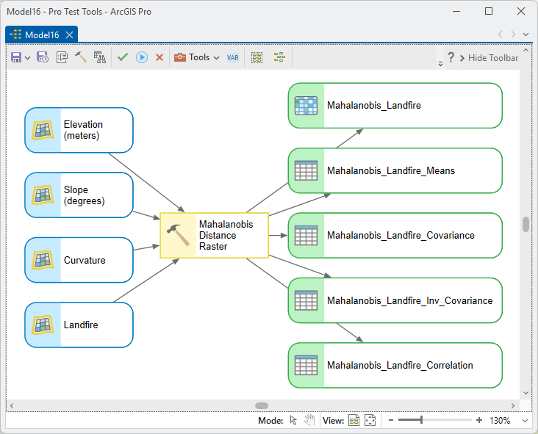538x434 pixels.
Task: Toggle Fit to Window view icon
Action: click(x=370, y=420)
